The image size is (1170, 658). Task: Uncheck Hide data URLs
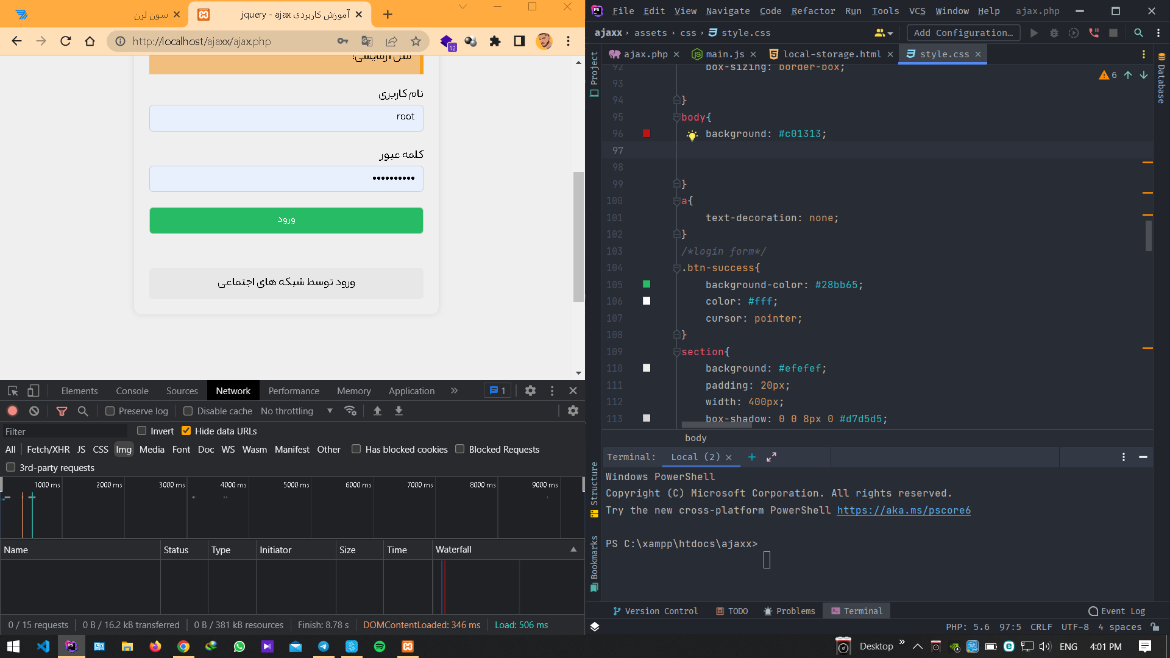[x=186, y=431]
